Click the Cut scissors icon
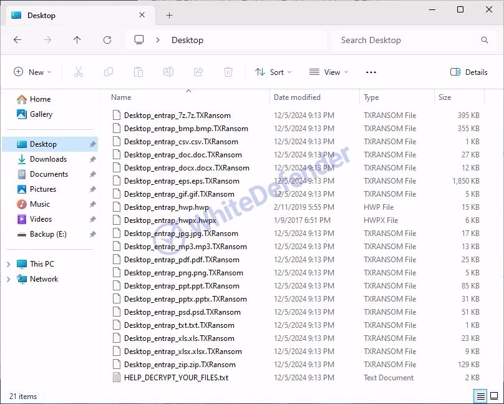 coord(78,72)
